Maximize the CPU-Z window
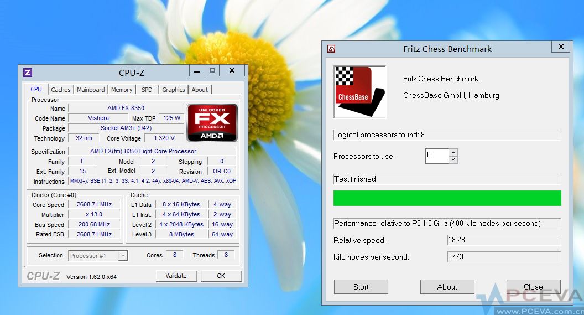584x315 pixels. coord(212,71)
